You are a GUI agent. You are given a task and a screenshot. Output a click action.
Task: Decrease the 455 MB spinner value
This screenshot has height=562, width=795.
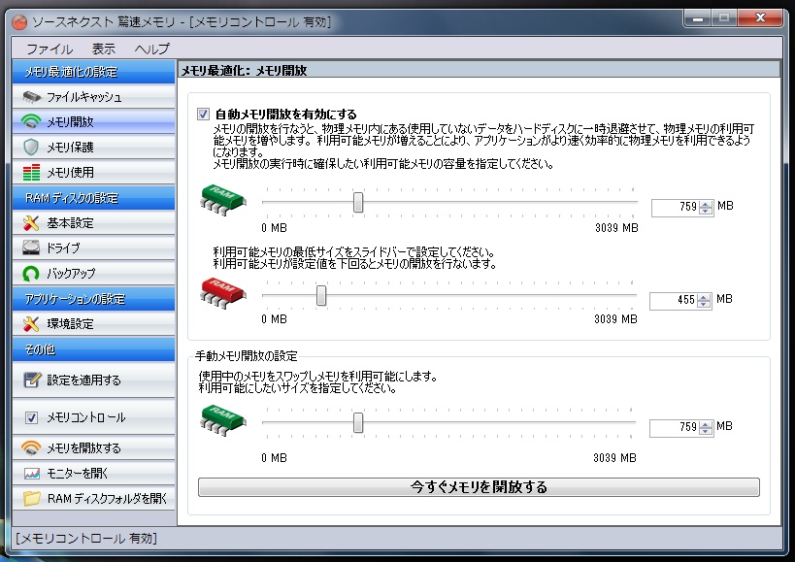(x=703, y=304)
